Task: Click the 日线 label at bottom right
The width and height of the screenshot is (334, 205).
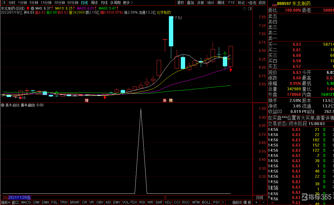Action: point(260,197)
